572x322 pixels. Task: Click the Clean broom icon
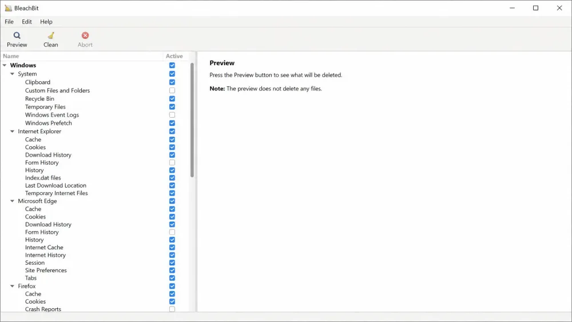51,35
